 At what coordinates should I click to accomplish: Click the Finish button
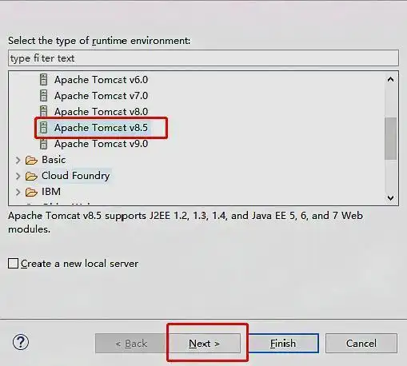pos(283,344)
